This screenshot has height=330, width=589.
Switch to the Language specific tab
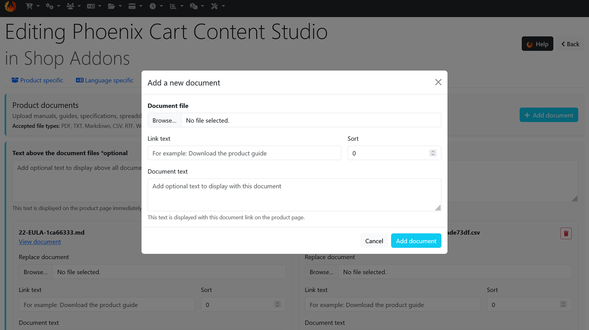pos(105,80)
